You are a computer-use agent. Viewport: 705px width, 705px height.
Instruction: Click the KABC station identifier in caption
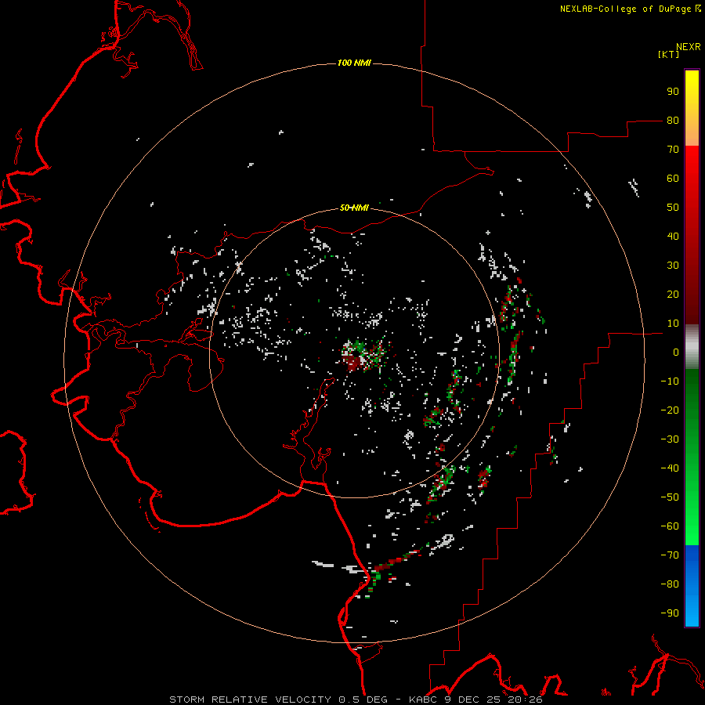pos(423,700)
